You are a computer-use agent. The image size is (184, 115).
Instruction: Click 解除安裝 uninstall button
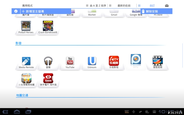click(x=156, y=11)
